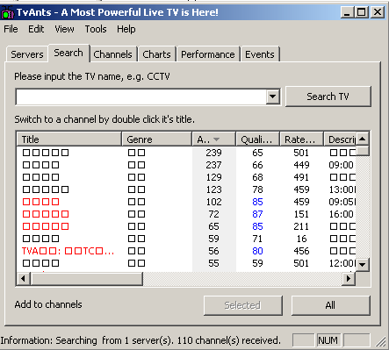Screen dimensions: 389x350
Task: Click the rate value 491
Action: [301, 177]
